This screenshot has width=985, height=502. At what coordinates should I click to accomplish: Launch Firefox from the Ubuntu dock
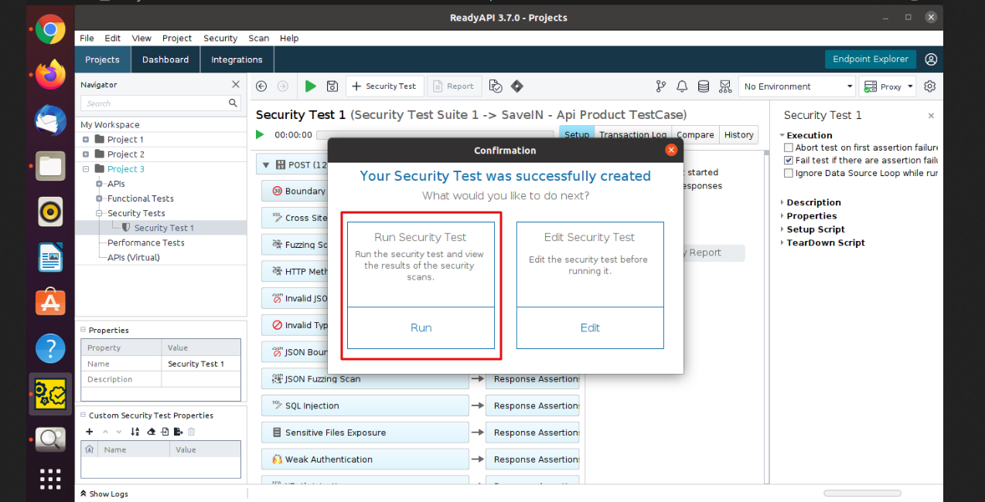tap(50, 75)
